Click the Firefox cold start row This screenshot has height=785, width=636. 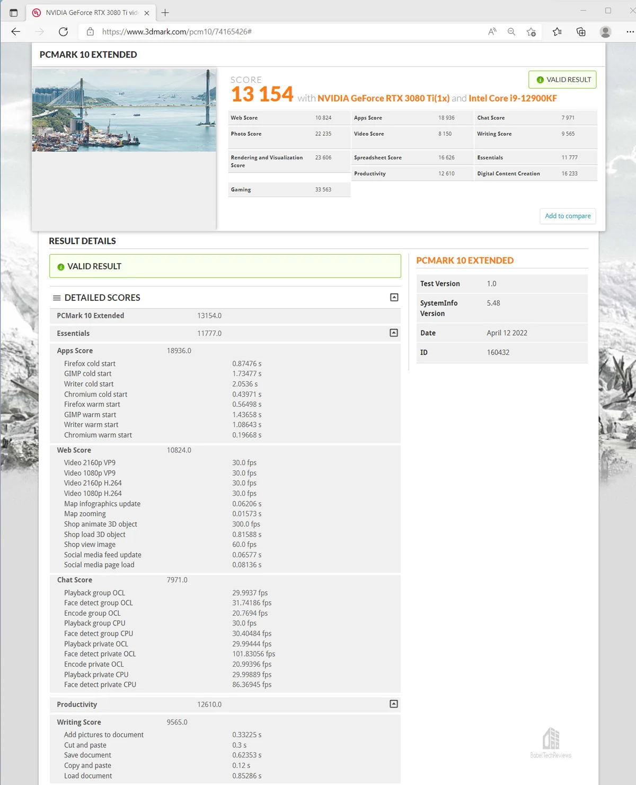(x=225, y=364)
